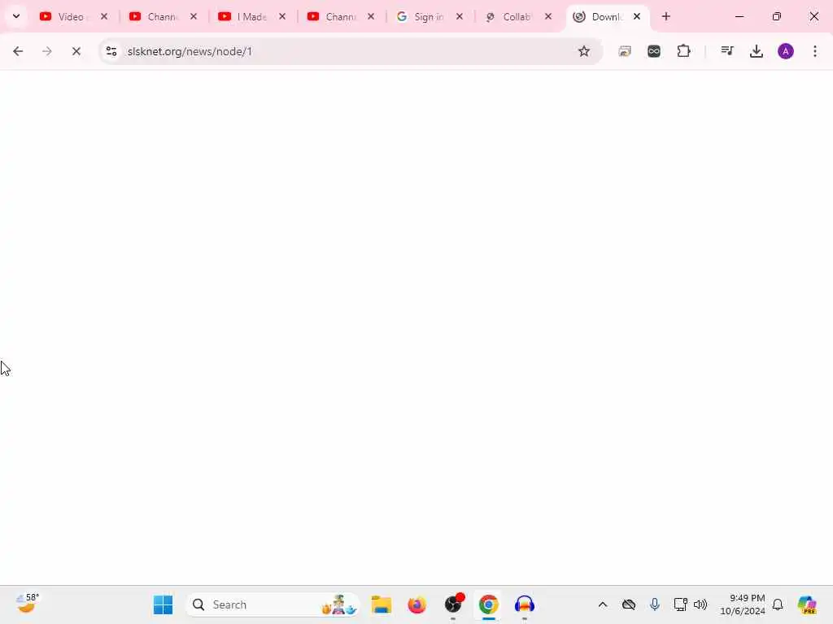Open the media controls playlist icon
This screenshot has height=624, width=833.
click(726, 51)
